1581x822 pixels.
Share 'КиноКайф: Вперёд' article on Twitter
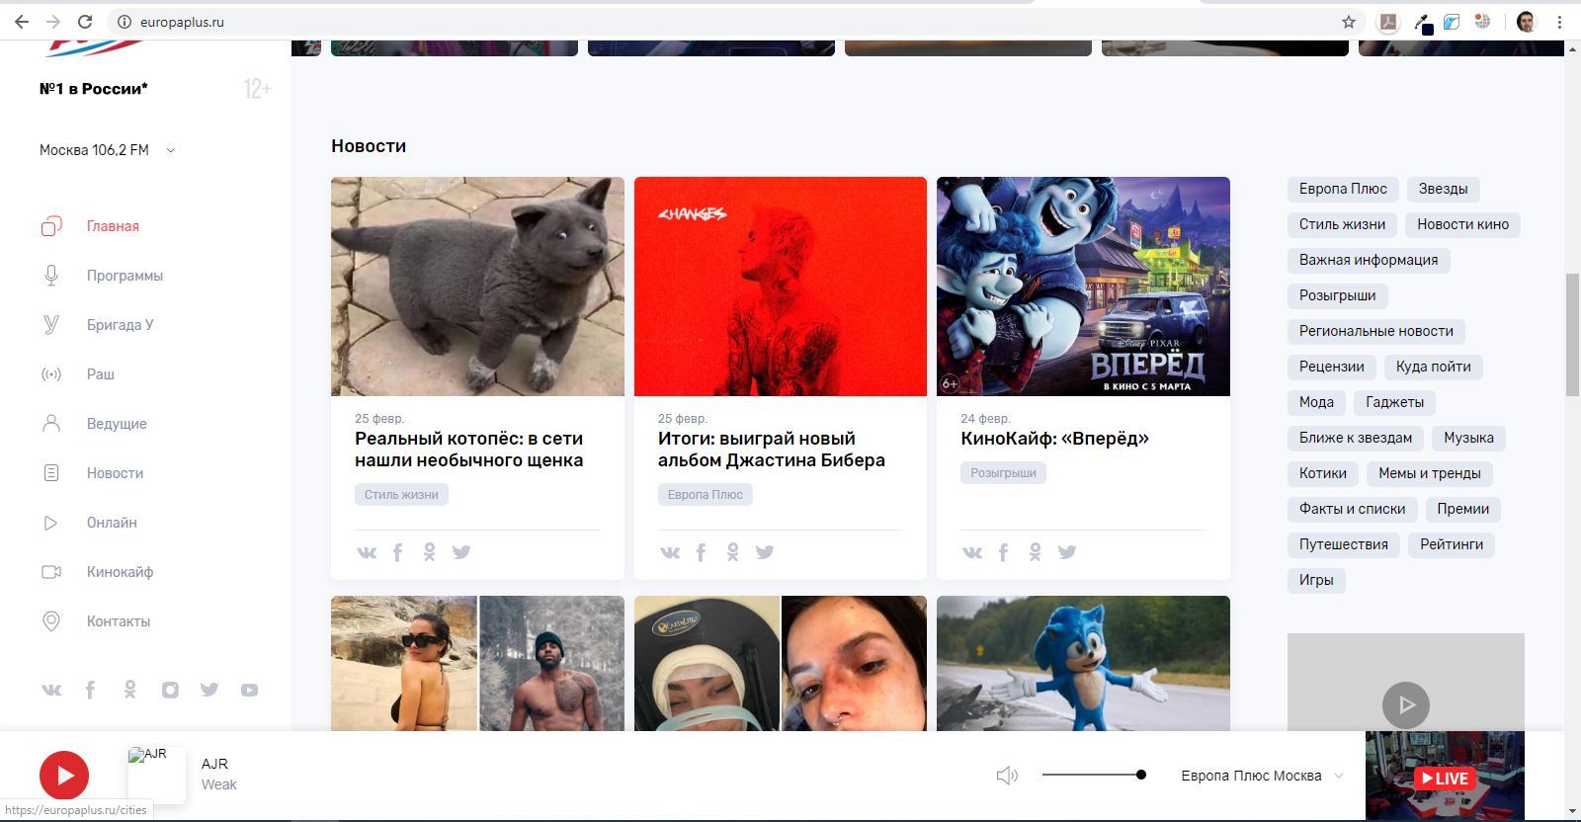(1067, 552)
